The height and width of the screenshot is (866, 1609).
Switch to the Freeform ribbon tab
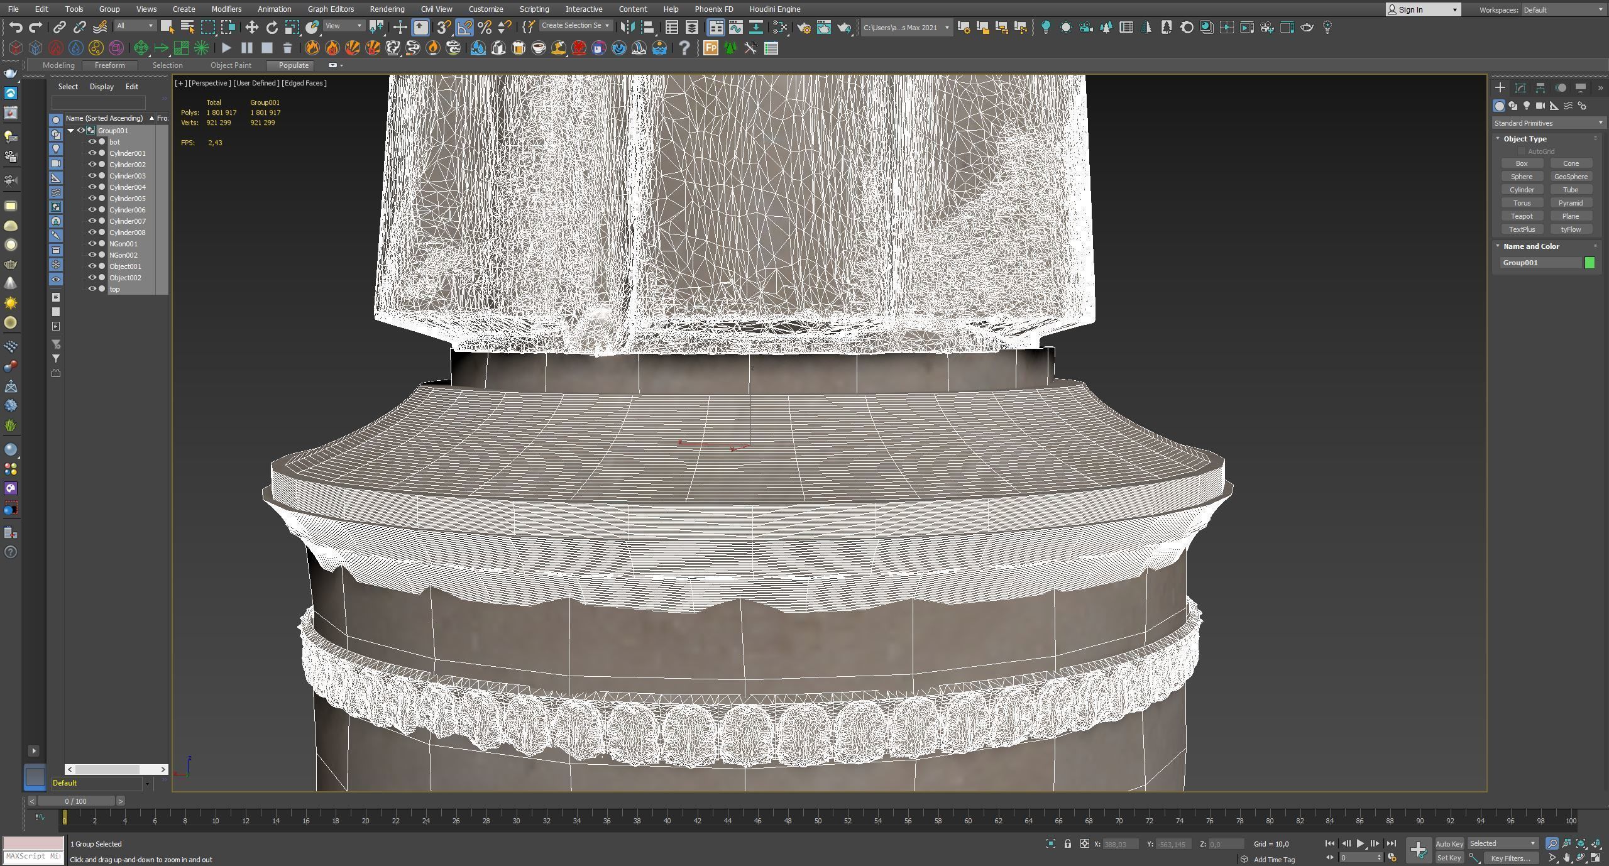(109, 65)
